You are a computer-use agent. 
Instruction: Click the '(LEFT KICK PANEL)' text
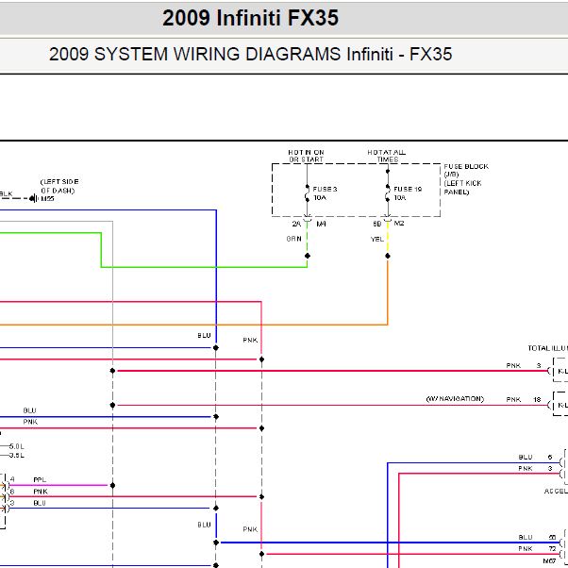(462, 187)
